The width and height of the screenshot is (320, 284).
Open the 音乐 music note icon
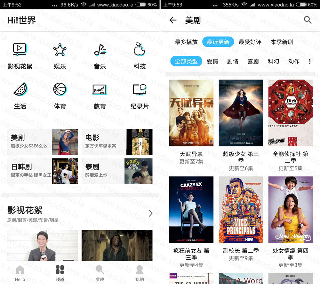(100, 49)
